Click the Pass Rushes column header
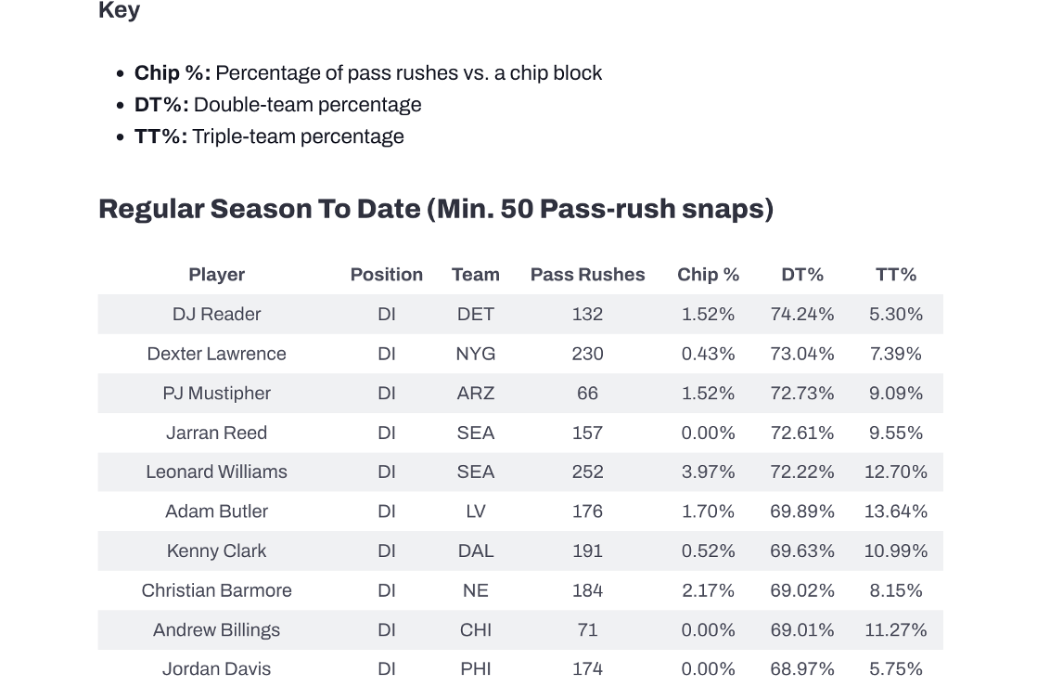 click(587, 275)
